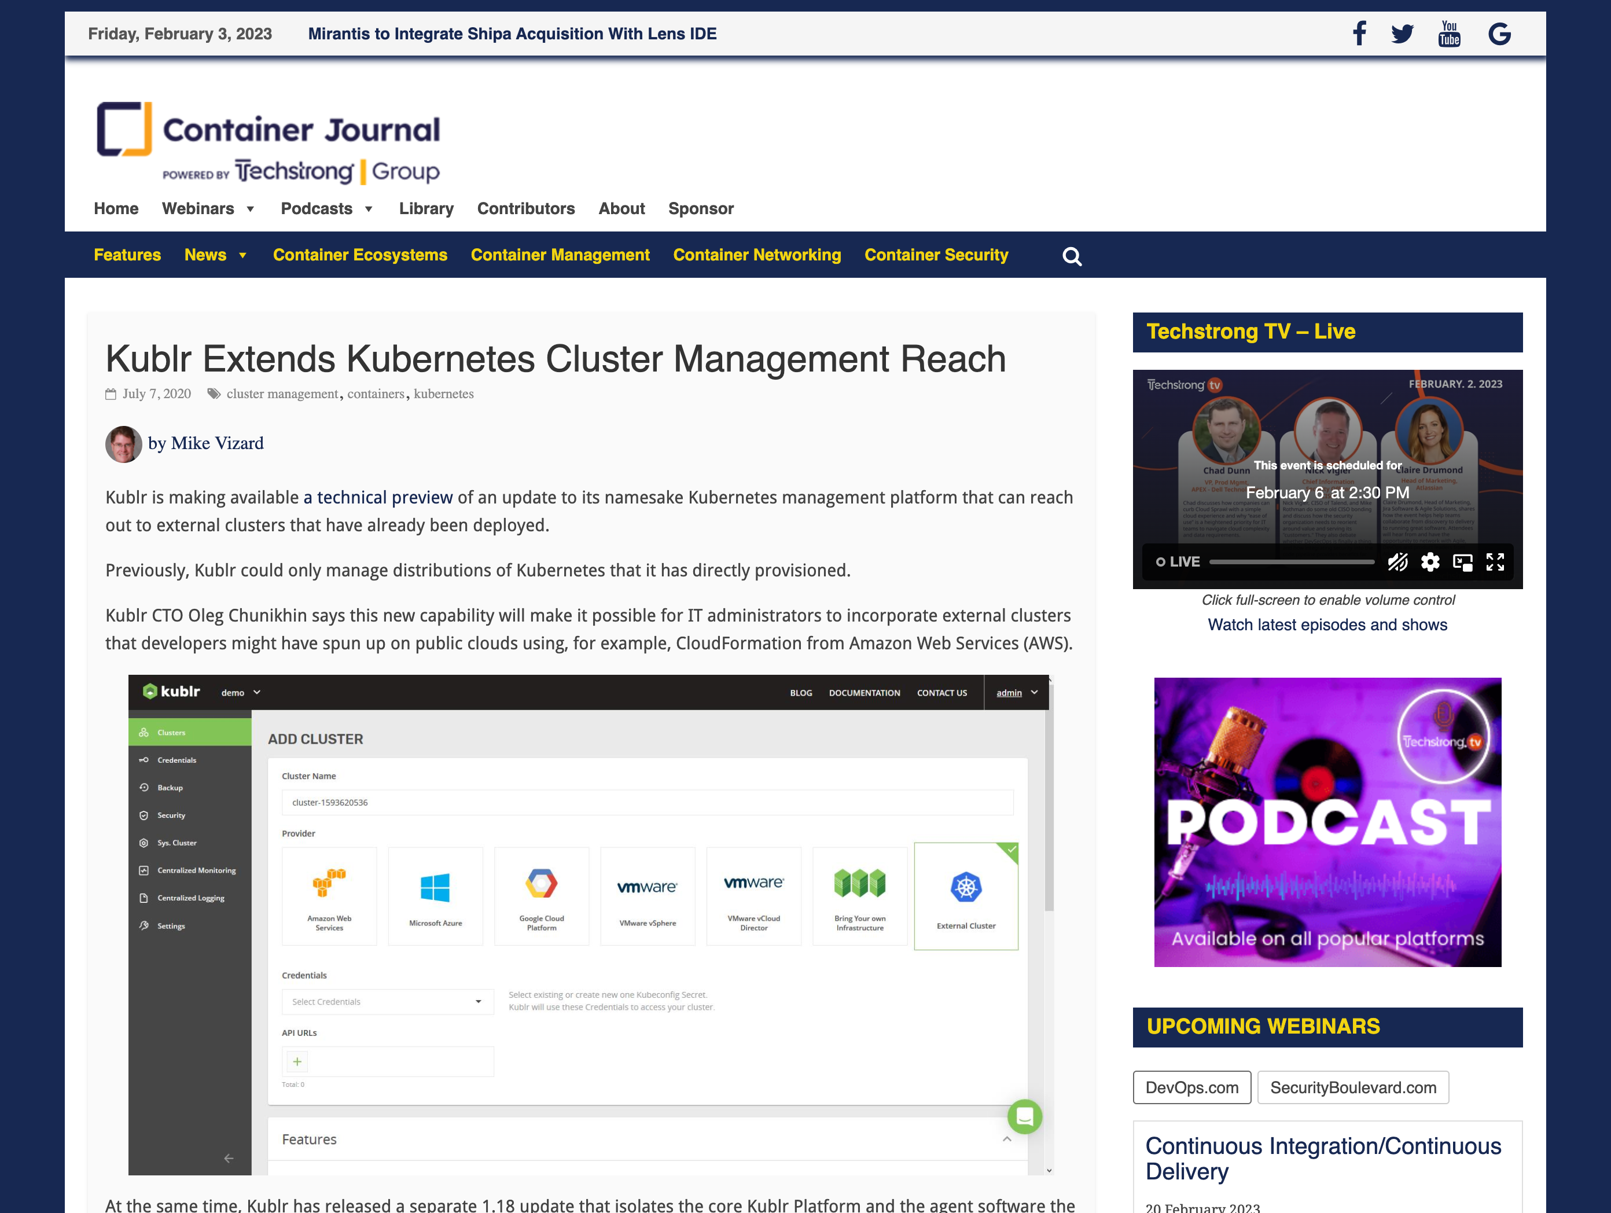Click 'Watch latest episodes and shows'
1611x1213 pixels.
(x=1327, y=625)
